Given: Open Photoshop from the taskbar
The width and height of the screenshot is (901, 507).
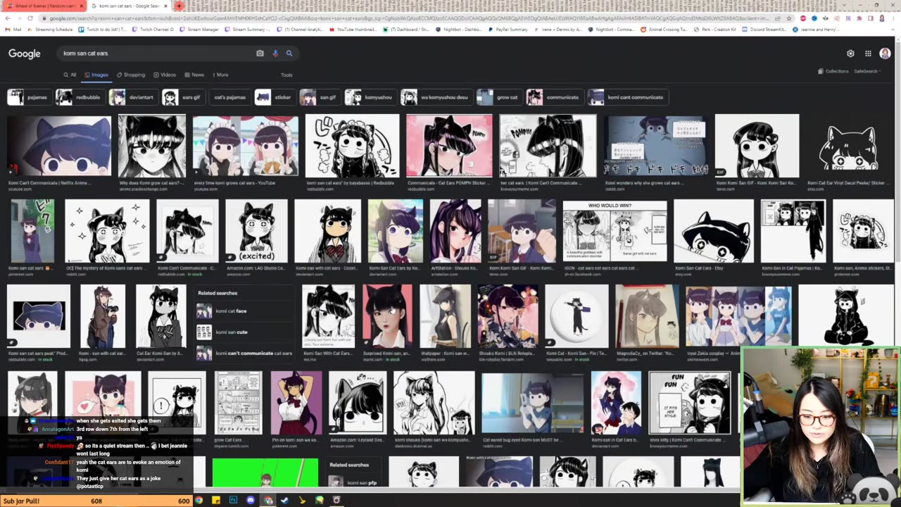Looking at the screenshot, I should coord(233,500).
